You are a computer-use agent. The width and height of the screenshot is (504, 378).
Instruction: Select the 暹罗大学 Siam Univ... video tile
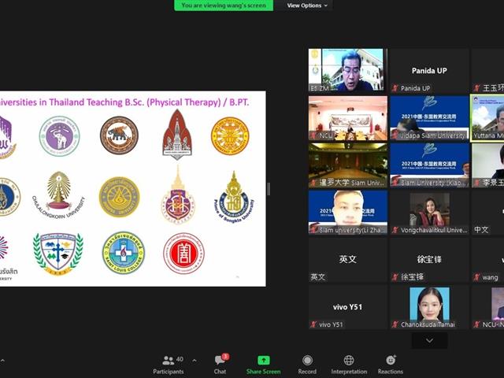click(x=348, y=165)
